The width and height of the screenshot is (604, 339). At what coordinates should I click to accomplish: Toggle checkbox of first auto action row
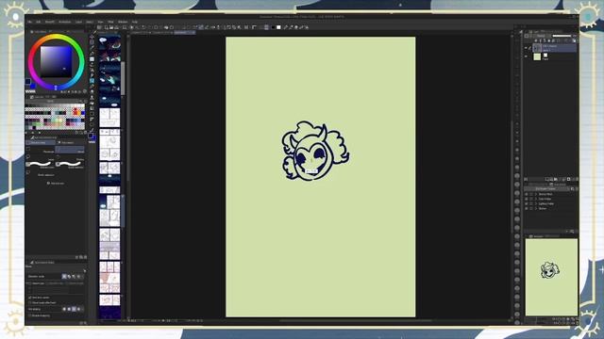527,194
